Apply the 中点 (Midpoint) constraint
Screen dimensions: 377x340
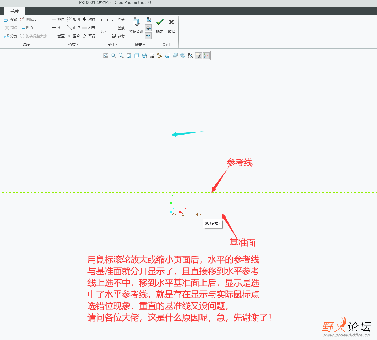pos(74,28)
